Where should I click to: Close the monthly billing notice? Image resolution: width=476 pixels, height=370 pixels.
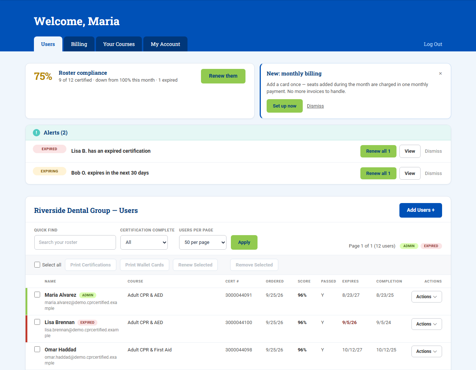point(440,74)
